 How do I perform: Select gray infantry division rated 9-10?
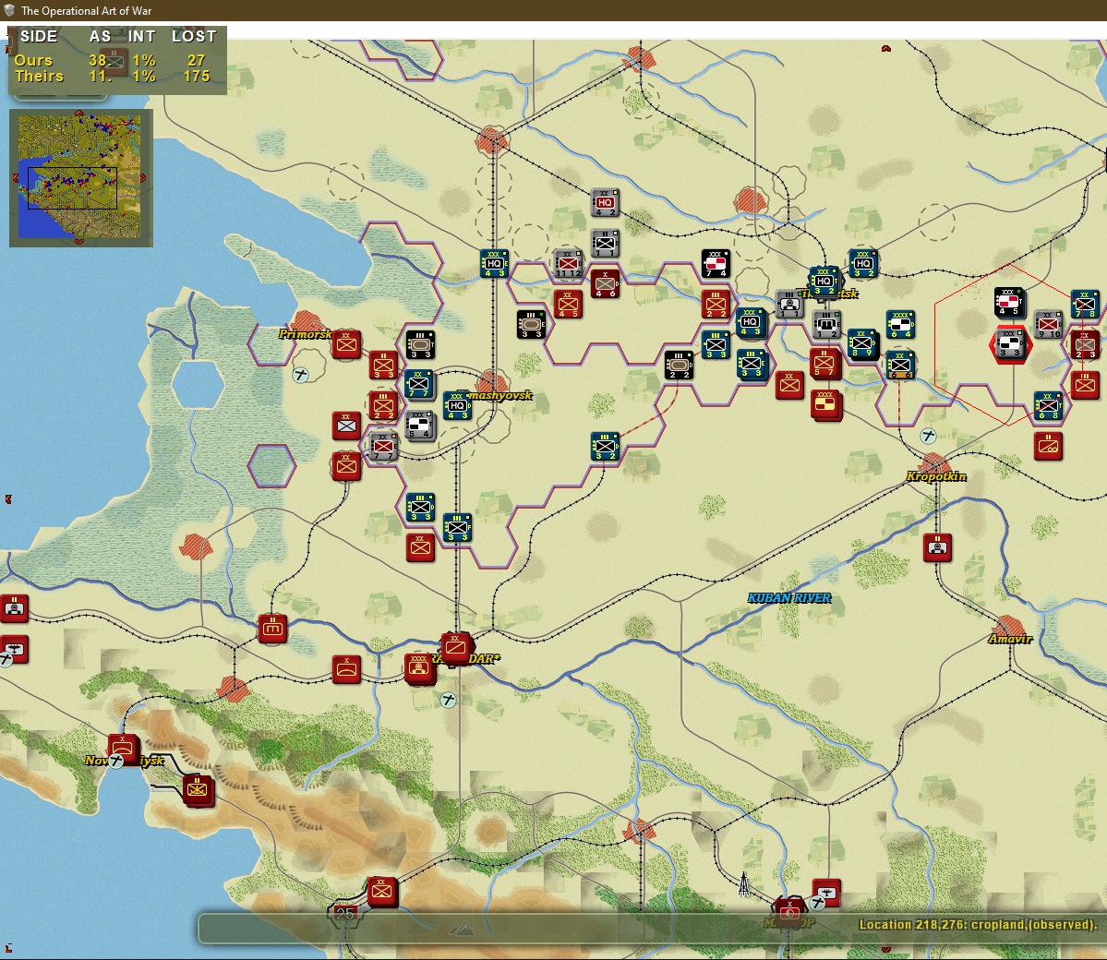point(1048,324)
